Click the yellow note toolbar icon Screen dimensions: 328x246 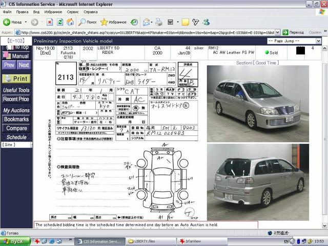186,22
